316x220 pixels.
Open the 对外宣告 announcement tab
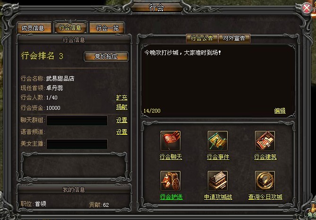[234, 38]
